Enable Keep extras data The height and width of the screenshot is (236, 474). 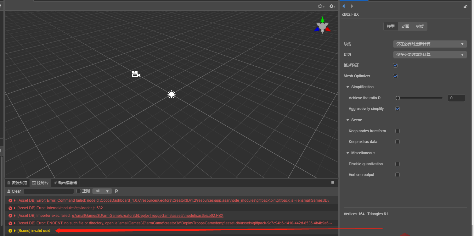[398, 142]
